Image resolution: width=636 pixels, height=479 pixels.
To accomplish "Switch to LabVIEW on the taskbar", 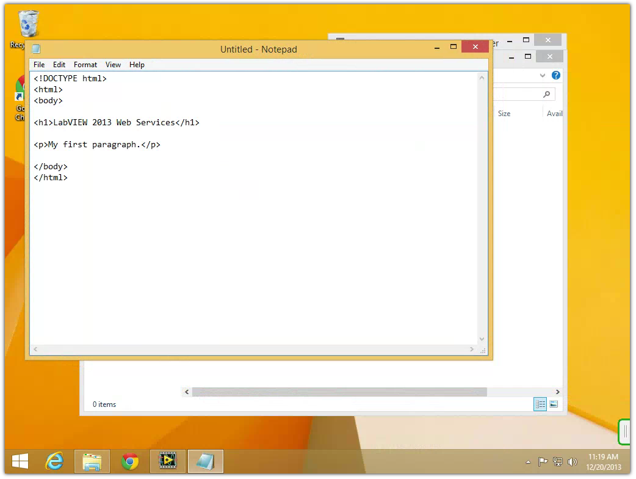I will 167,461.
